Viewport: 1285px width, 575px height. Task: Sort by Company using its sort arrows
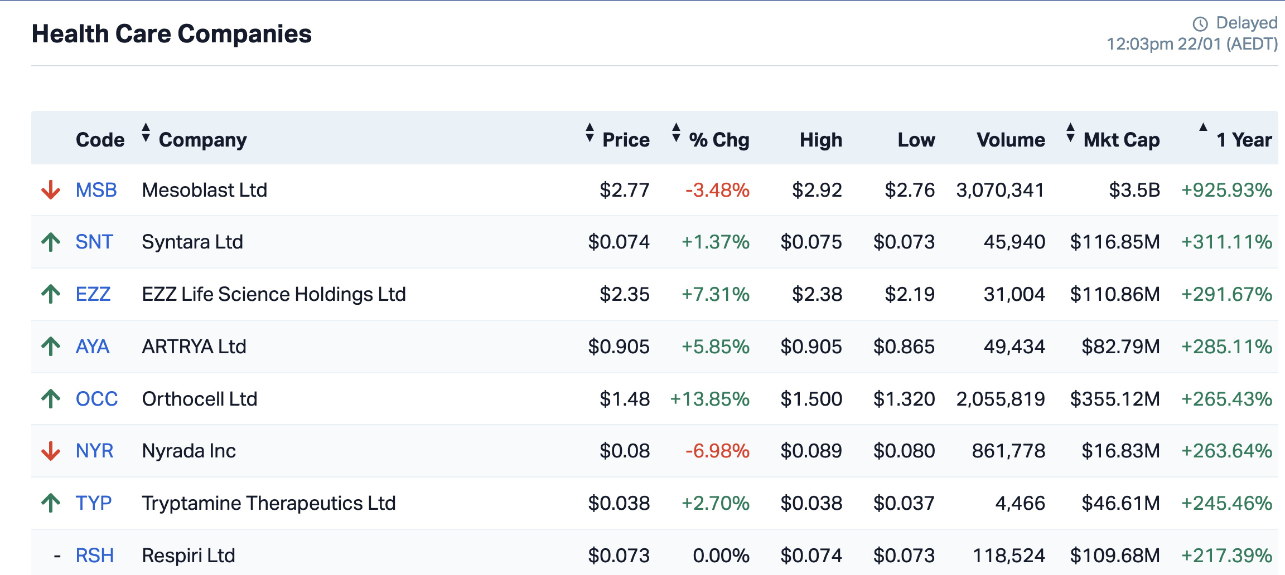pyautogui.click(x=146, y=133)
